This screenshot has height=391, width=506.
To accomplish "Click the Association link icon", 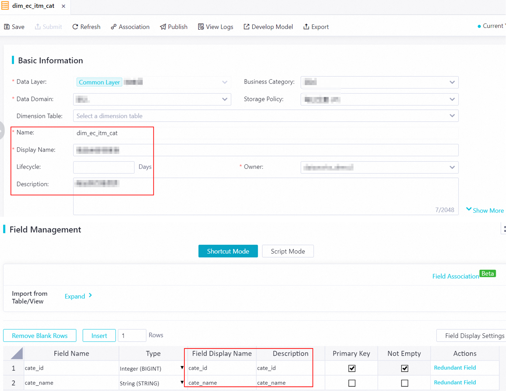I will point(114,27).
